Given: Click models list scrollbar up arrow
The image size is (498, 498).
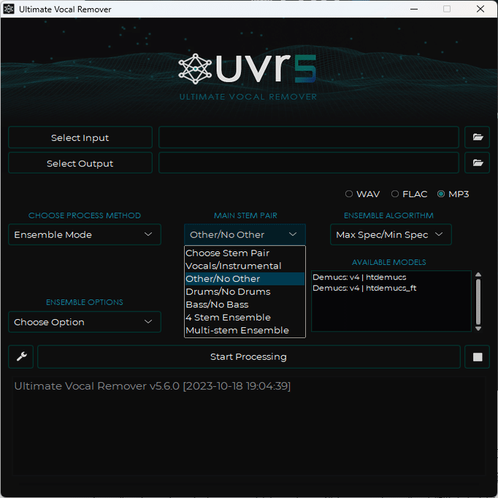Looking at the screenshot, I should coord(478,275).
